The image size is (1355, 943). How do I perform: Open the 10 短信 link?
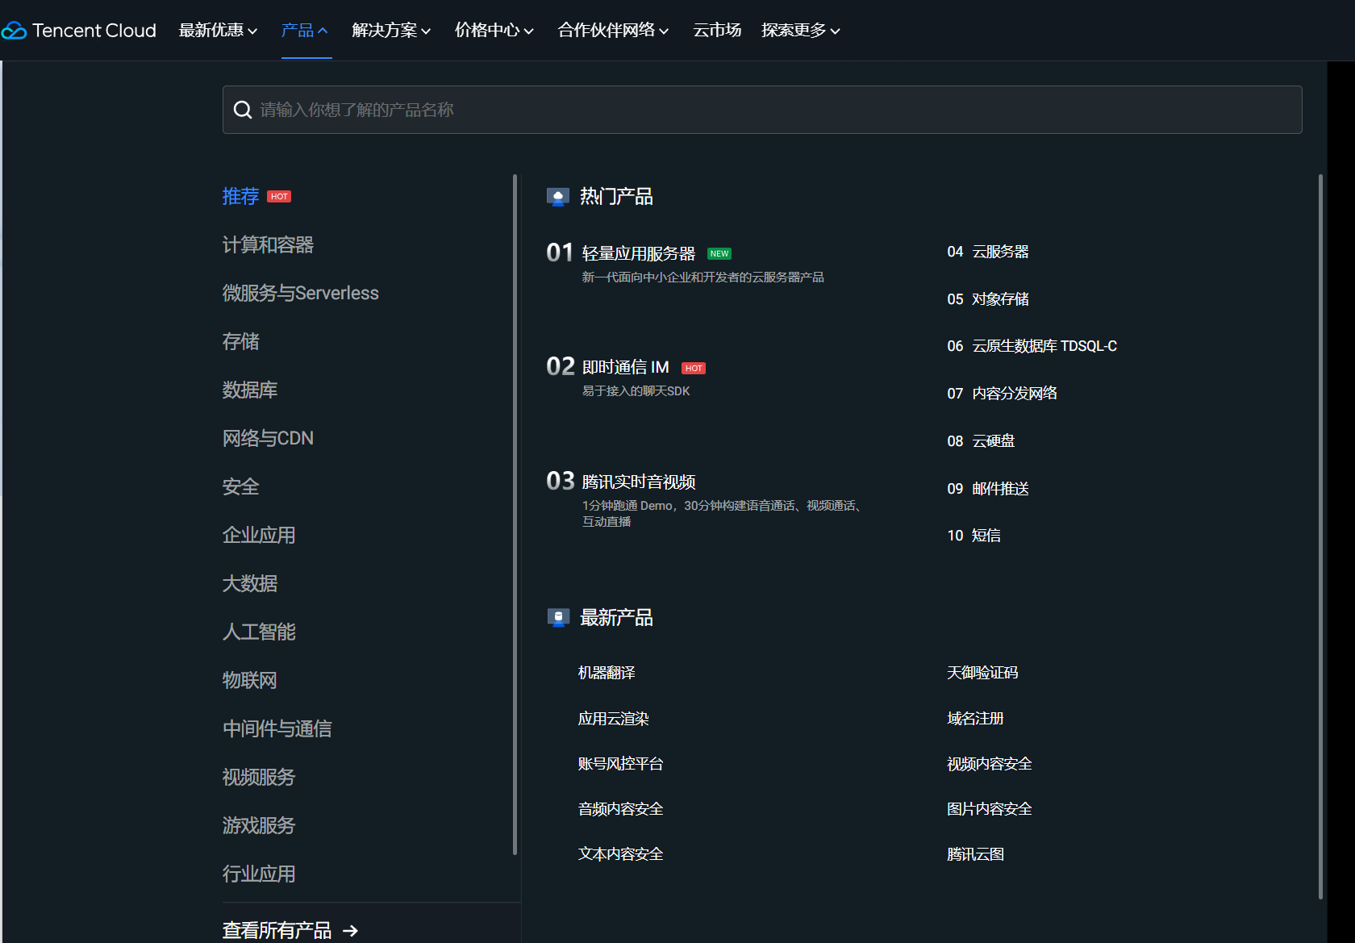(974, 536)
